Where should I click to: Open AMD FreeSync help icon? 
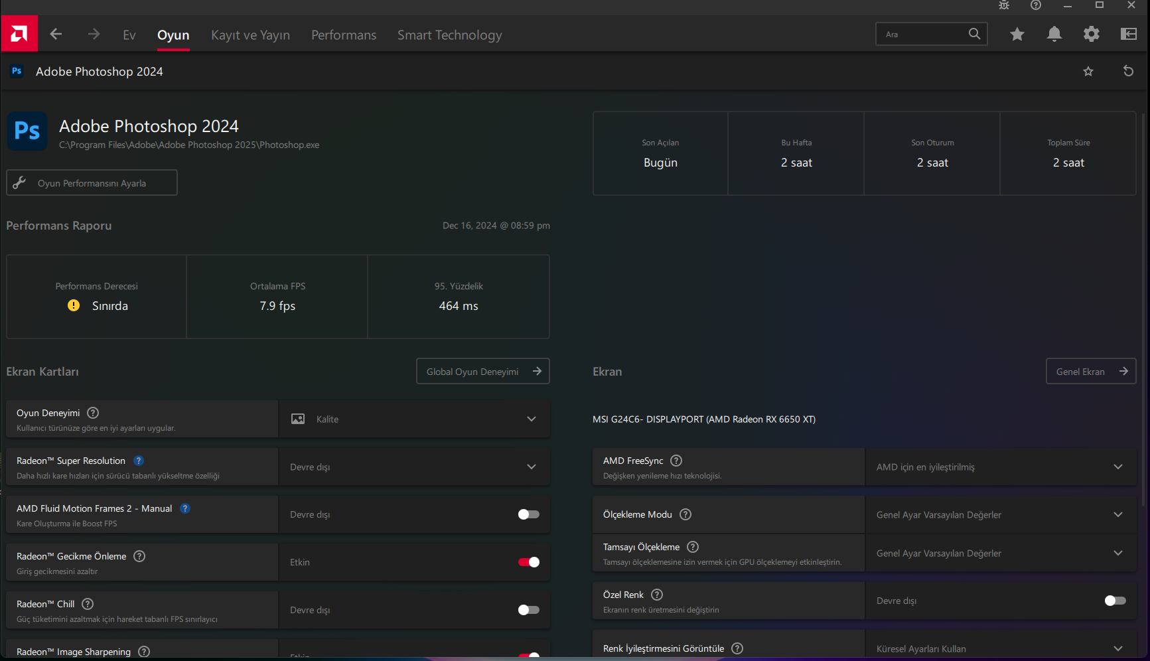[676, 461]
